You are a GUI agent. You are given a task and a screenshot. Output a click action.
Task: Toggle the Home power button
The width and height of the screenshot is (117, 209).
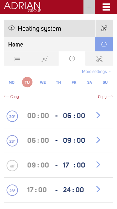(104, 44)
